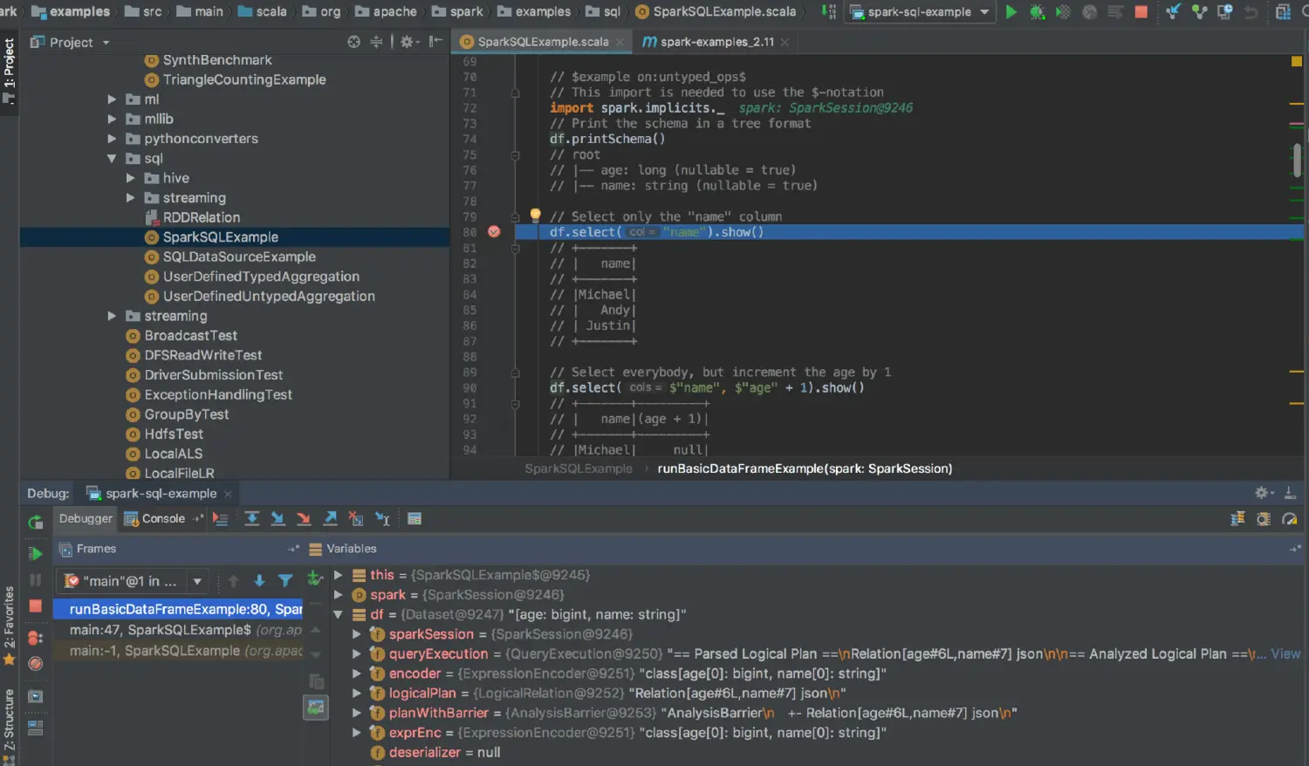Toggle the breakpoint on line 80
This screenshot has height=766, width=1309.
point(494,232)
